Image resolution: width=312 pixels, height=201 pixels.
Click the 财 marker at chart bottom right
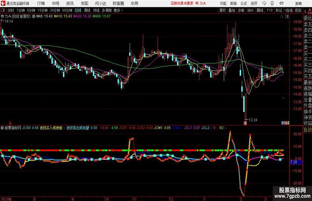283,123
